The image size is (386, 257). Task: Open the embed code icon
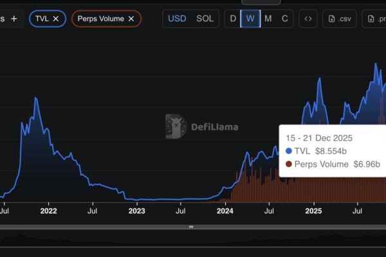click(308, 19)
